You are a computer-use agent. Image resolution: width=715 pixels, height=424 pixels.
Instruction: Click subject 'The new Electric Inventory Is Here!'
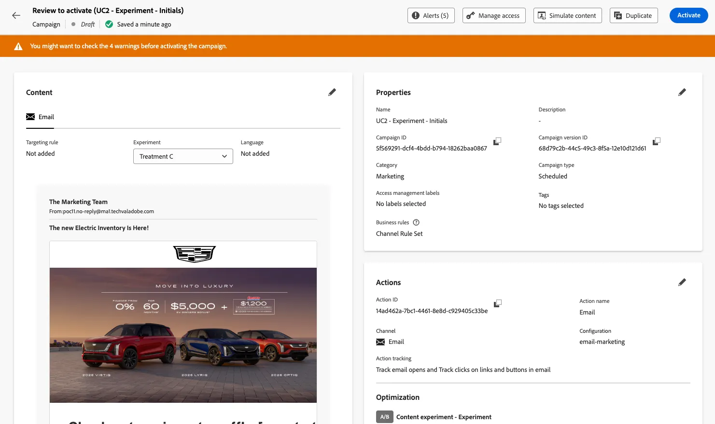(99, 228)
